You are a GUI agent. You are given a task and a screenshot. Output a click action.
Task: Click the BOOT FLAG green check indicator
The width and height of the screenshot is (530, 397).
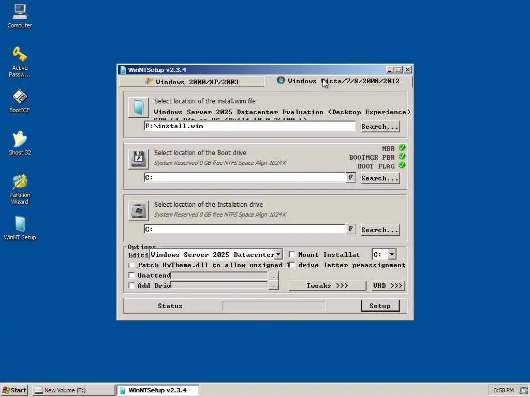click(x=402, y=165)
